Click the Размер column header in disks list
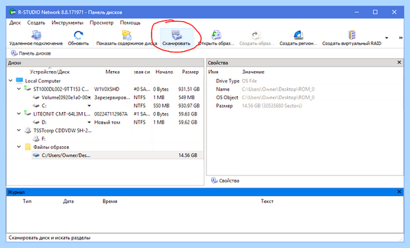Viewport: 410px width, 248px height. [190, 72]
